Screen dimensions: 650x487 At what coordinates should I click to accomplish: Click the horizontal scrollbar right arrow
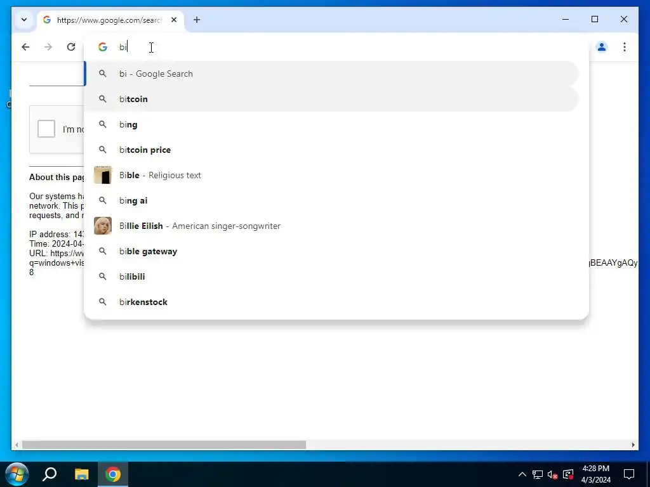click(633, 445)
